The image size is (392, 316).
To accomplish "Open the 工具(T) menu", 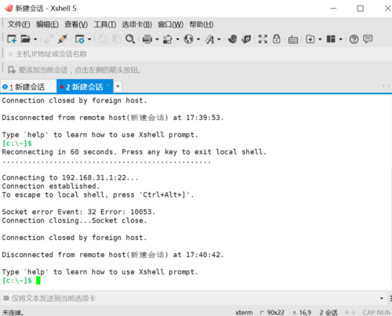I will point(105,24).
